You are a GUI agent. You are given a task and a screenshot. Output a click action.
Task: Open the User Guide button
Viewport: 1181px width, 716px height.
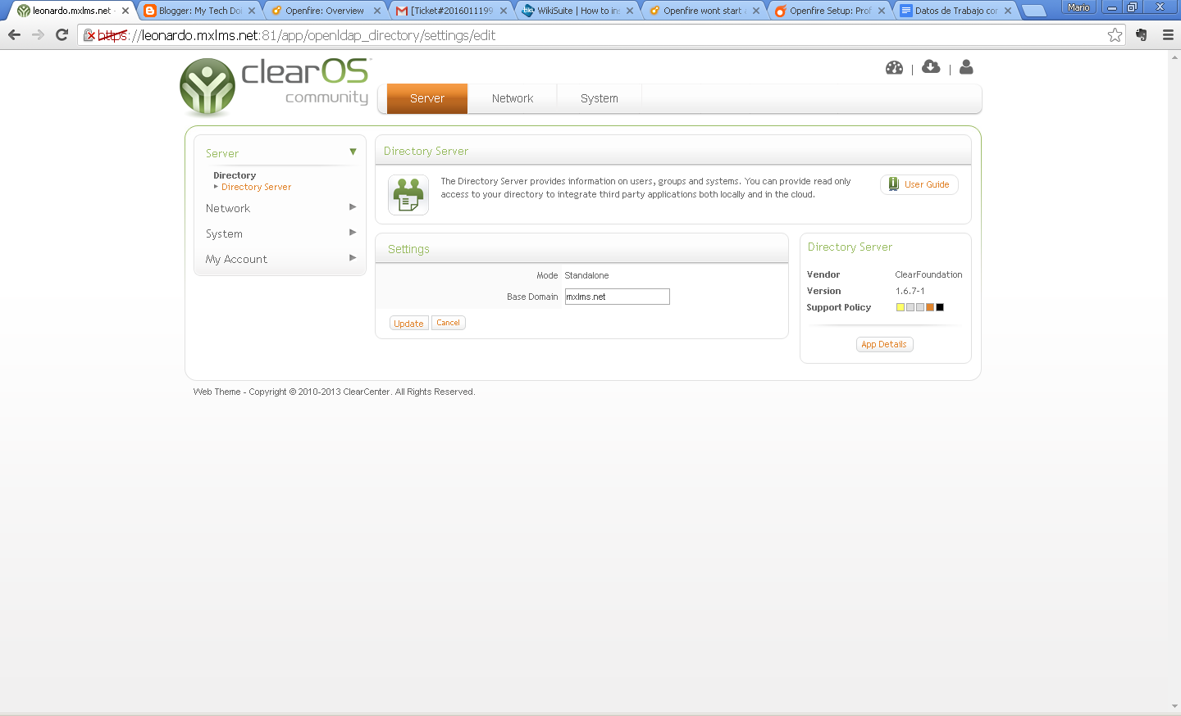click(919, 184)
